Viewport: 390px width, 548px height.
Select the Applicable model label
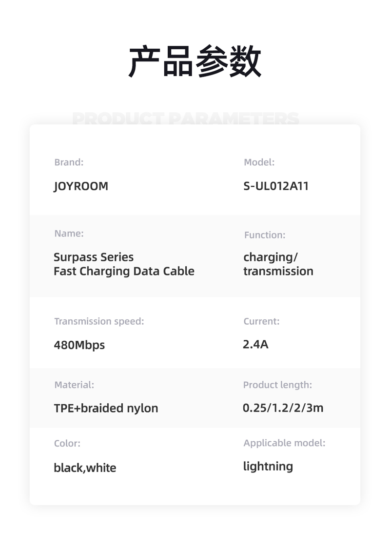[285, 443]
